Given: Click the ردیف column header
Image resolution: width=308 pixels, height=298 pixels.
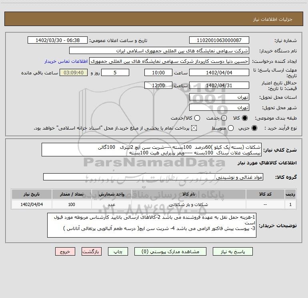Looking at the screenshot, I should (x=290, y=194).
